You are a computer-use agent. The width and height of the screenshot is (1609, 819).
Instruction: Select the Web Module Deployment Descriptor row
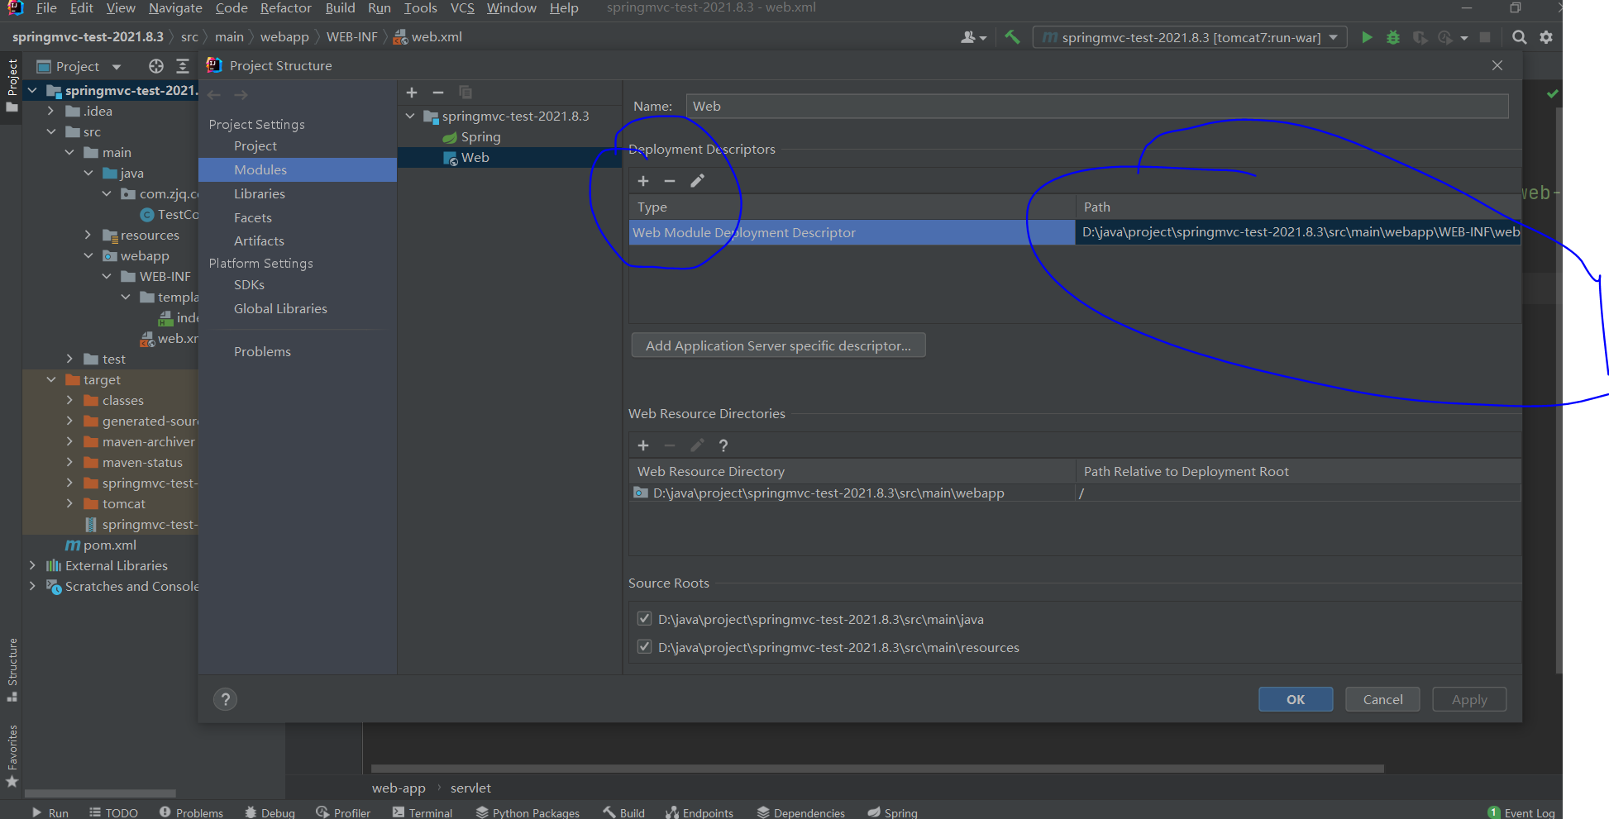tap(1075, 232)
